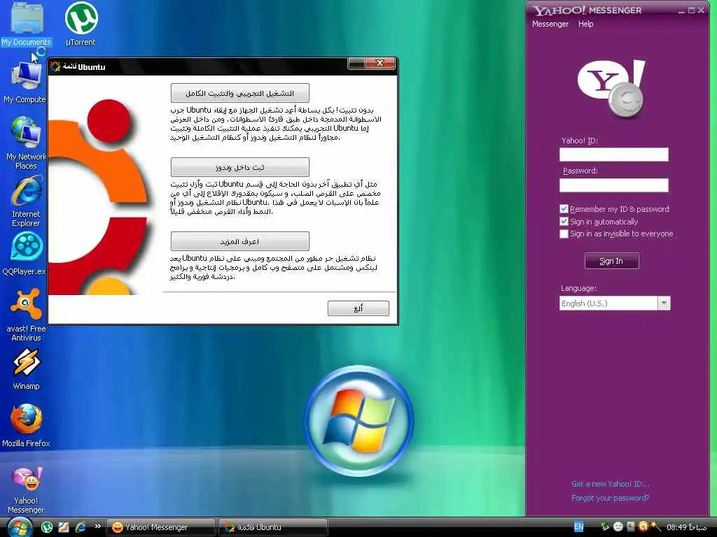This screenshot has width=717, height=537.
Task: Click the Ubuntu dialog title bar icon
Action: 55,66
